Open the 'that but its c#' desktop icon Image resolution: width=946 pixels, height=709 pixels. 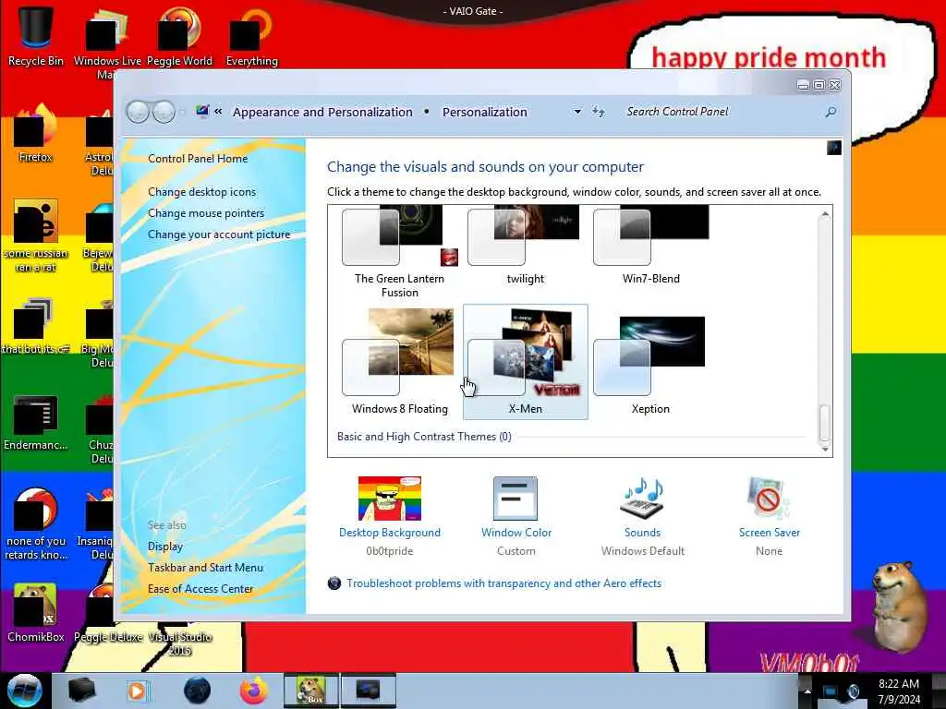point(36,326)
